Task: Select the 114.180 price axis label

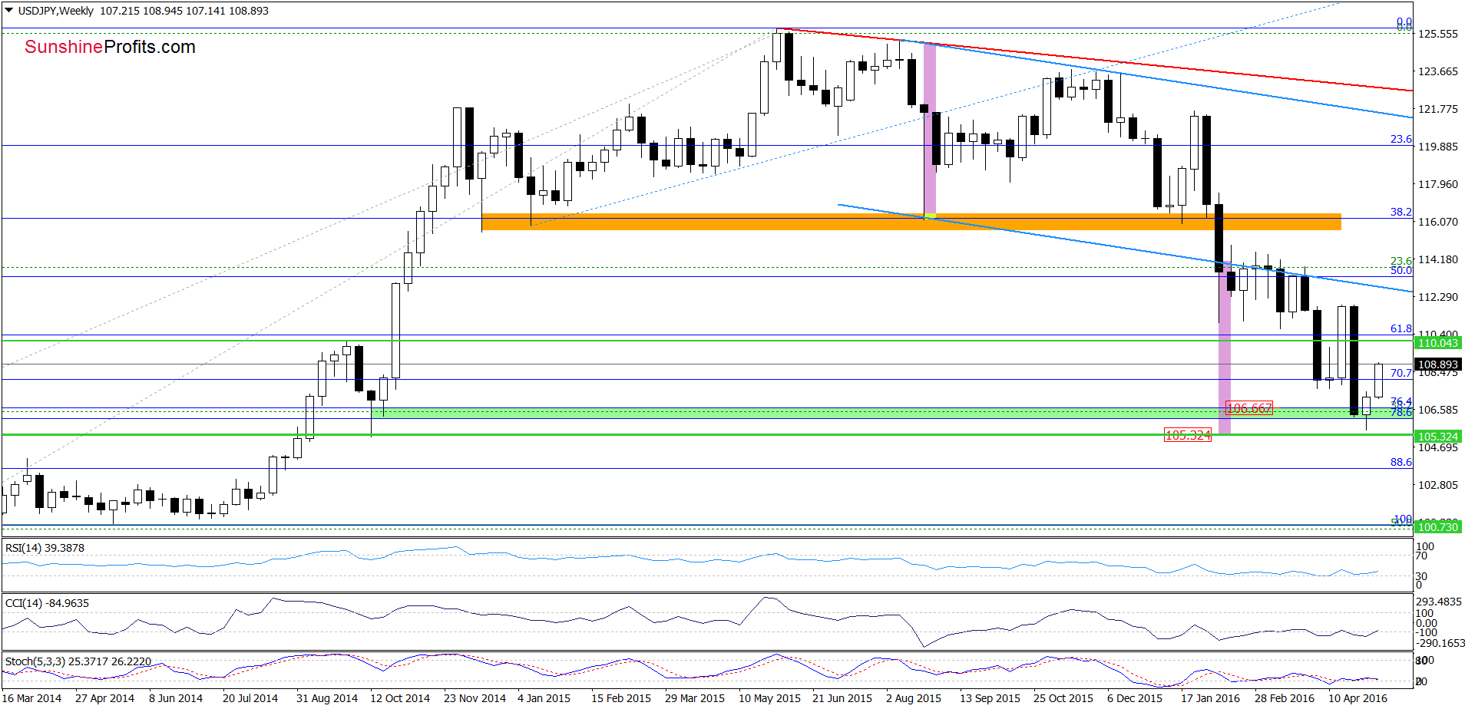Action: 1437,259
